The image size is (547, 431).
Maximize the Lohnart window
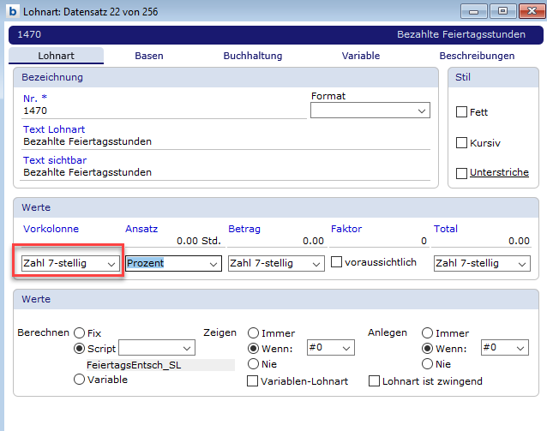click(502, 11)
